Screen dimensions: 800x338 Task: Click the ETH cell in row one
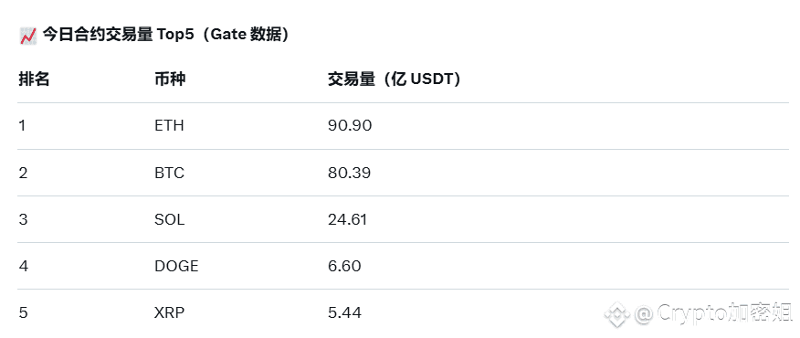coord(169,125)
